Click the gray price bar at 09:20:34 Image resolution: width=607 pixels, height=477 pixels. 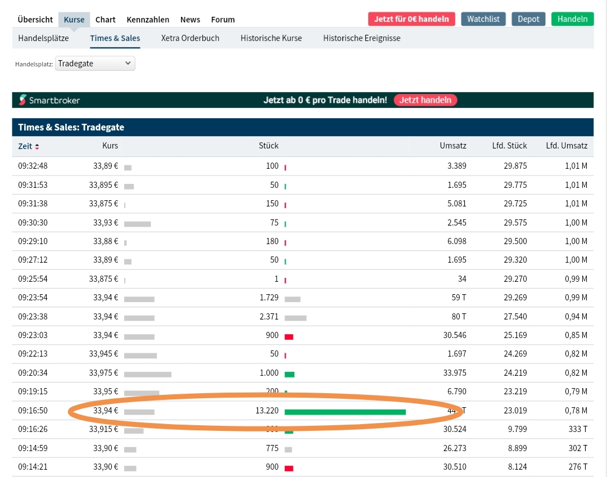tap(147, 374)
